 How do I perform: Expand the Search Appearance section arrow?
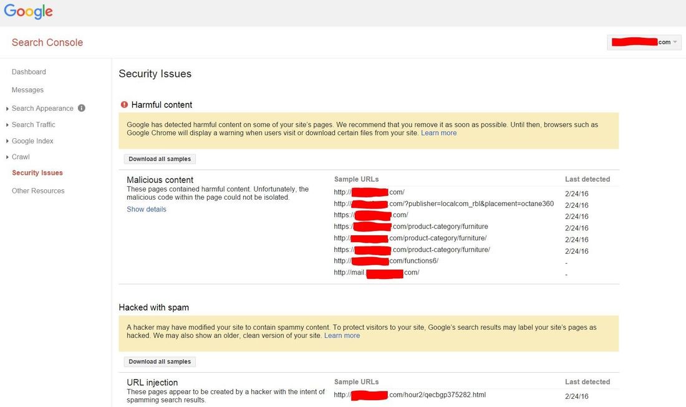pyautogui.click(x=7, y=108)
